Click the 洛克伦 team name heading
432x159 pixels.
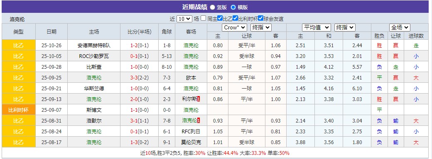tap(17, 19)
